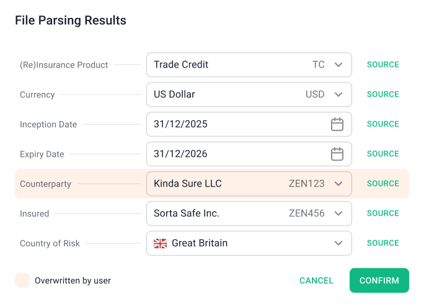
Task: Open the Country of Risk dropdown arrow
Action: (338, 244)
